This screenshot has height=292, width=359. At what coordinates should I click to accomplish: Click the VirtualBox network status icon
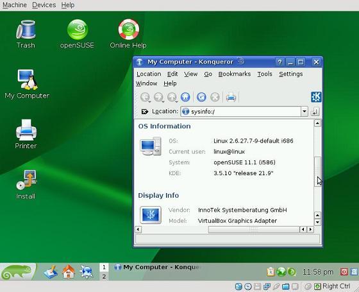coord(267,286)
